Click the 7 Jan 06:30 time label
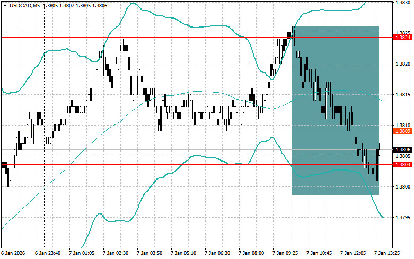 click(217, 253)
